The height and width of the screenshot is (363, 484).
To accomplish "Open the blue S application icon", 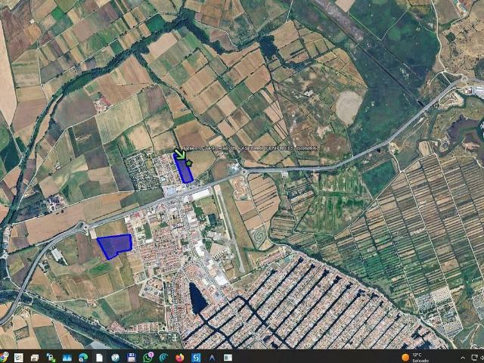I will (x=196, y=358).
